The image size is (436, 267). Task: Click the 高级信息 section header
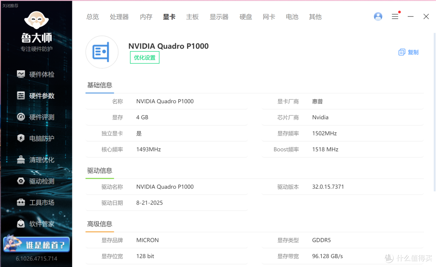click(100, 224)
